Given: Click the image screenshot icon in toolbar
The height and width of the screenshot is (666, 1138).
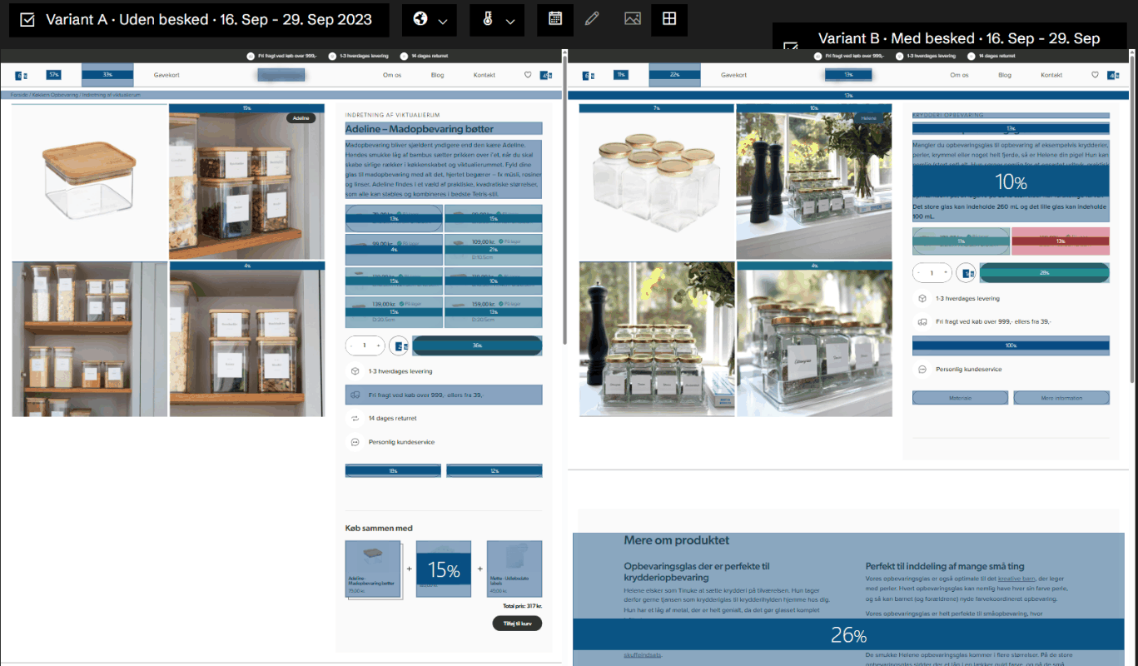Looking at the screenshot, I should click(632, 19).
